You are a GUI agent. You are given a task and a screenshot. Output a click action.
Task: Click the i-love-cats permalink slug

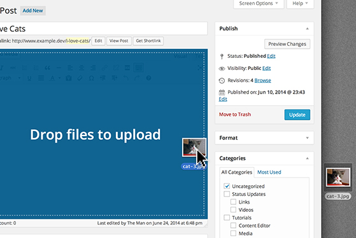click(x=78, y=41)
